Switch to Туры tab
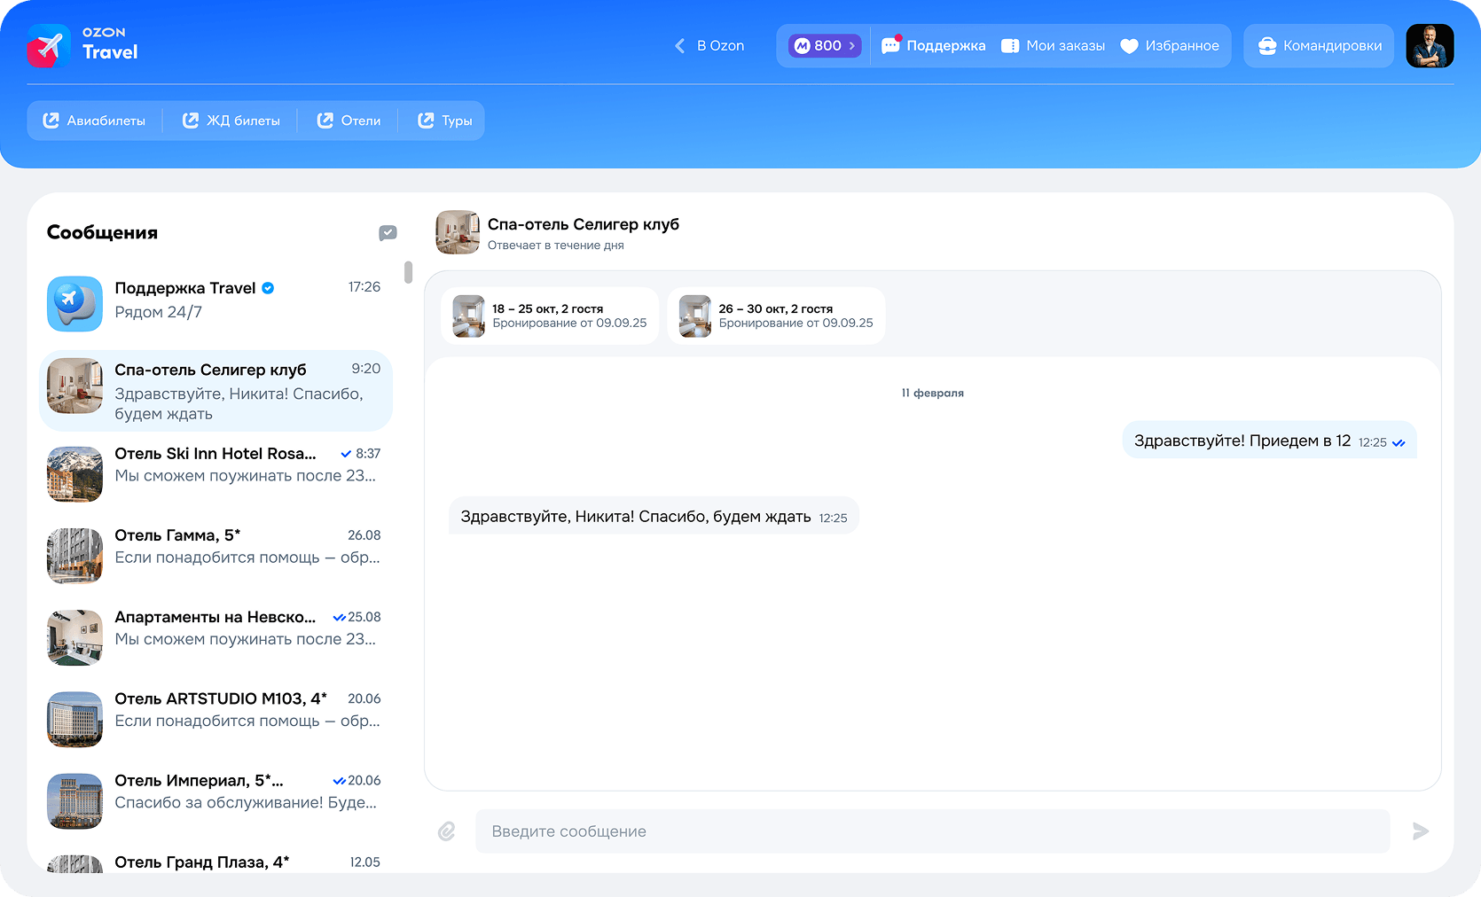Screen dimensions: 1481x897 point(445,121)
